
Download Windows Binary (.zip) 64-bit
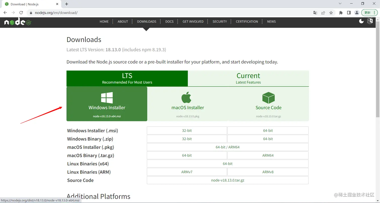coord(268,139)
